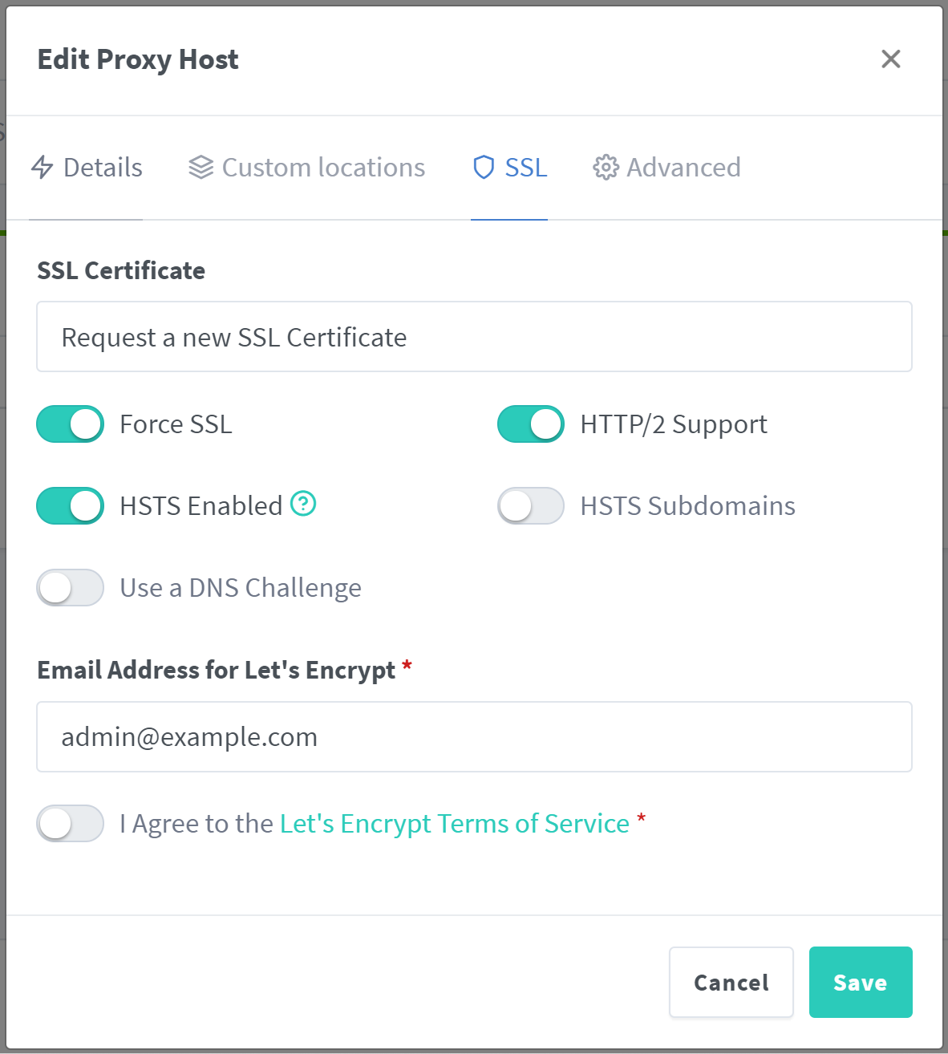Enable the HSTS Subdomains switch
The height and width of the screenshot is (1054, 948).
pos(531,506)
